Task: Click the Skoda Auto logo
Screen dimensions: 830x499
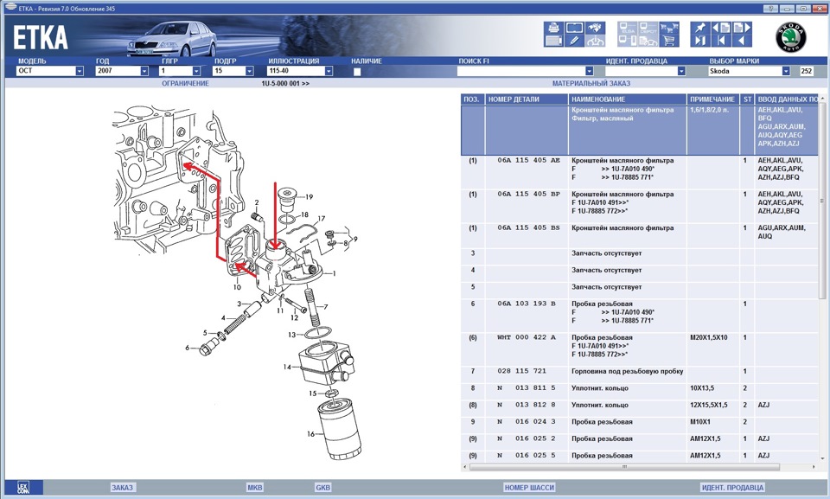Action: (791, 37)
